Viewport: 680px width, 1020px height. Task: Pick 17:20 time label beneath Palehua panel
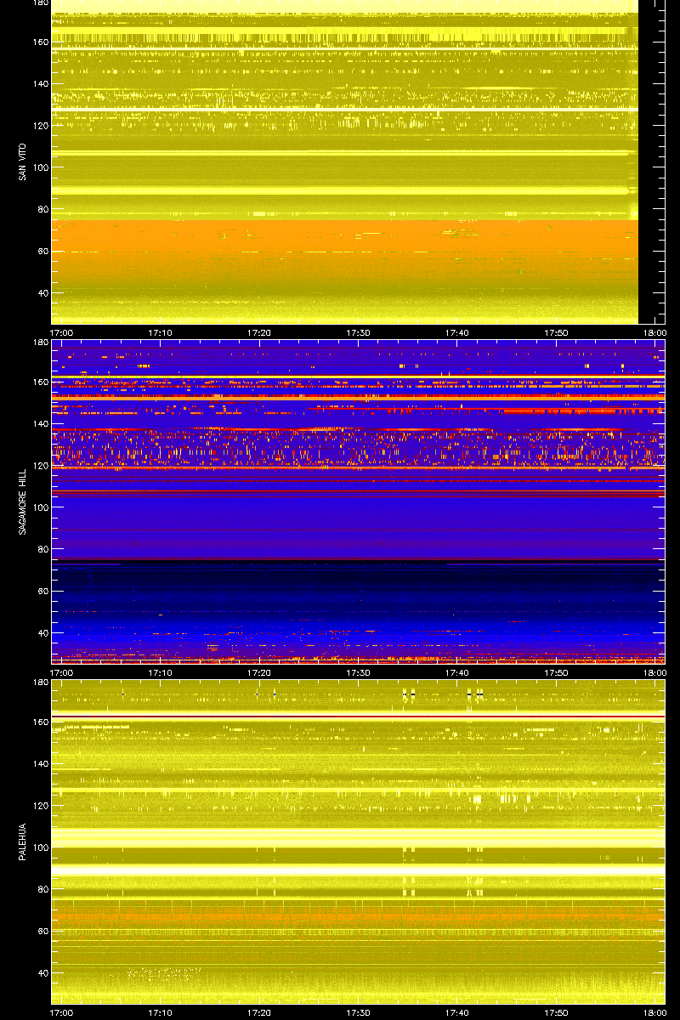[259, 1012]
